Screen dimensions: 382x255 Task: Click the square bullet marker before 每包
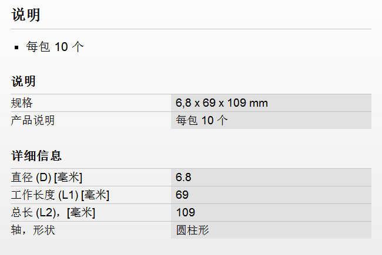tap(17, 47)
